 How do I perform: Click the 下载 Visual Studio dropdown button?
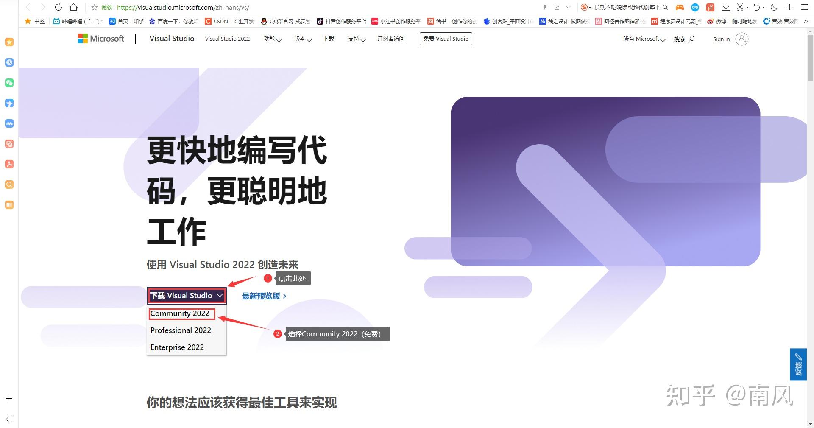point(187,296)
